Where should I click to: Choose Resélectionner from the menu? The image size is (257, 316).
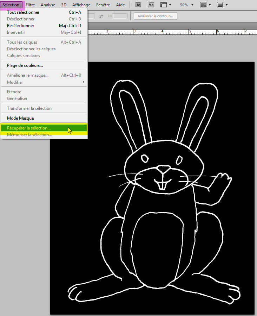click(21, 26)
